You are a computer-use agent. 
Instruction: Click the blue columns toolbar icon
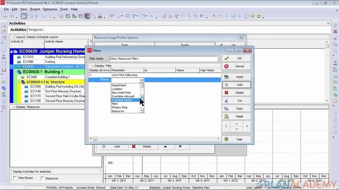pyautogui.click(x=246, y=16)
